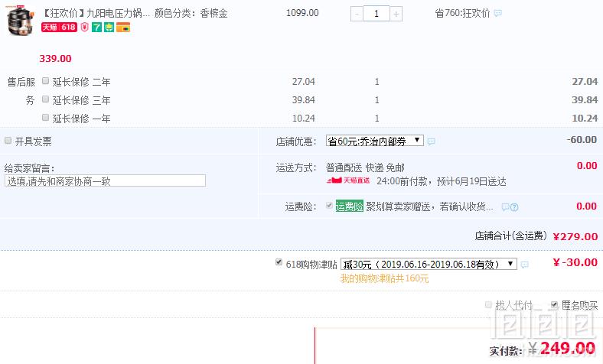Image resolution: width=603 pixels, height=364 pixels.
Task: Click the green 运费险 label badge
Action: [349, 206]
